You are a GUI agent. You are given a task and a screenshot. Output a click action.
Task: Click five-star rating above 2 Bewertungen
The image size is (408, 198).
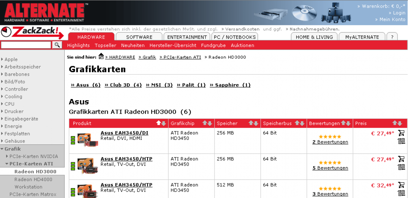tap(330, 136)
